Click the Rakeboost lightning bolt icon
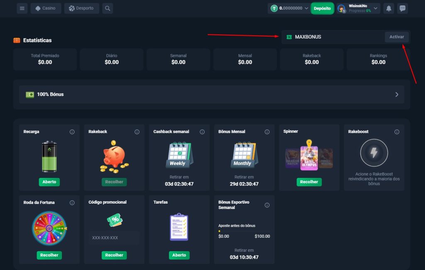Image resolution: width=425 pixels, height=270 pixels. click(374, 153)
